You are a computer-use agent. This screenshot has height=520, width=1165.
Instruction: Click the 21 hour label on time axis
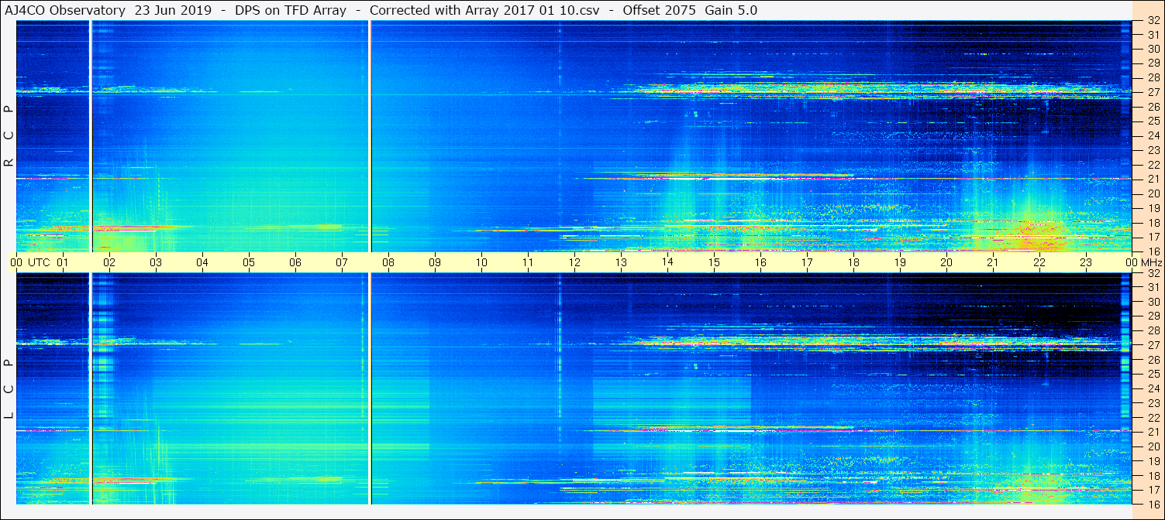993,262
